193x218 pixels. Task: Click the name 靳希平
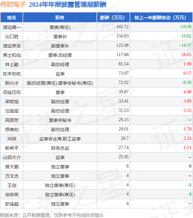coord(12,148)
